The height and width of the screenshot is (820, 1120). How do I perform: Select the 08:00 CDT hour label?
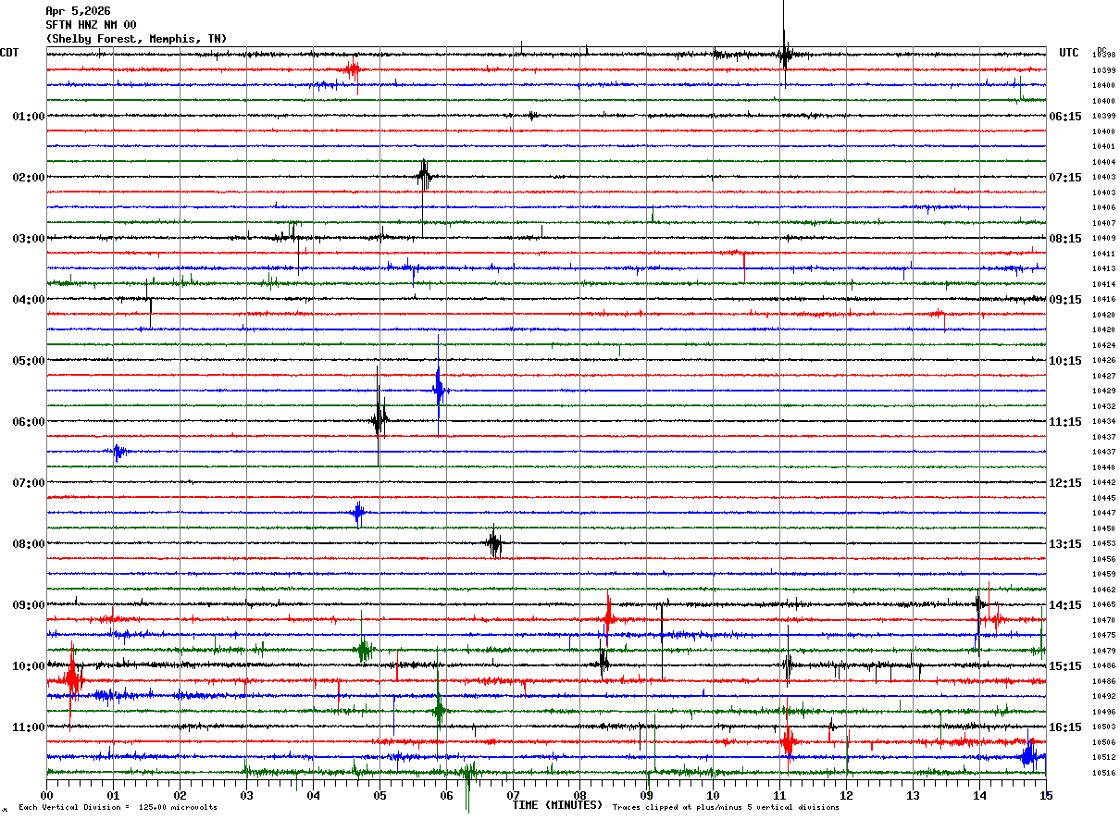(29, 544)
